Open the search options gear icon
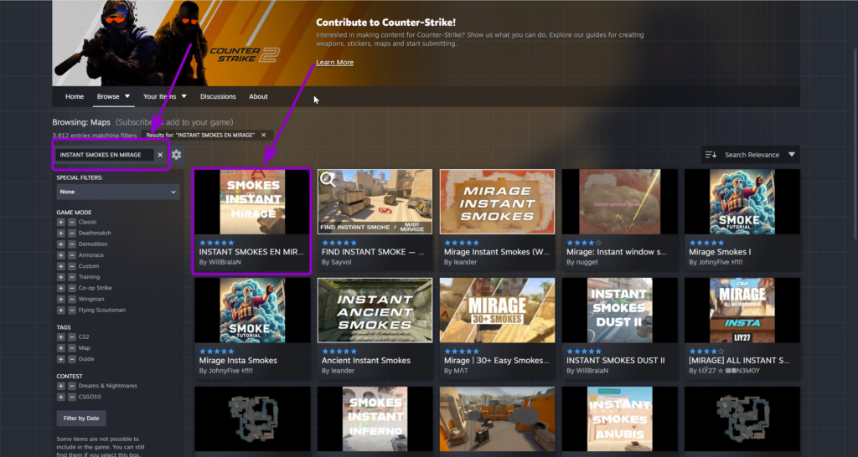This screenshot has height=457, width=858. click(176, 155)
